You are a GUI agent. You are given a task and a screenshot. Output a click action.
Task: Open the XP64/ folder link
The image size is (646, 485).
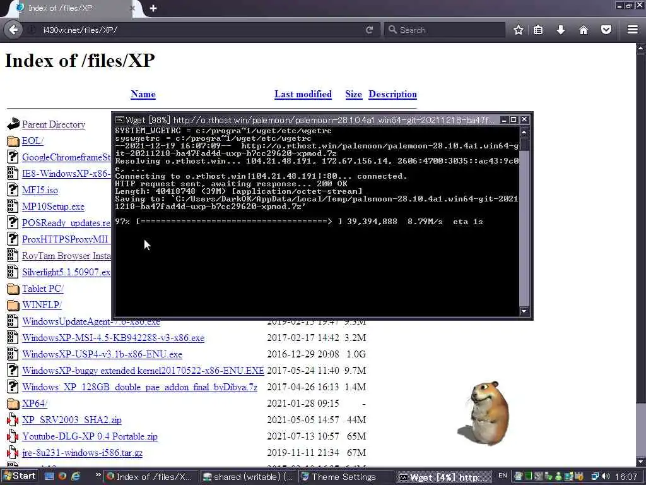[35, 404]
